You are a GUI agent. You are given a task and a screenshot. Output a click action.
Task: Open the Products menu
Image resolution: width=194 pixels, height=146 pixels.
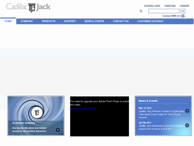(49, 21)
